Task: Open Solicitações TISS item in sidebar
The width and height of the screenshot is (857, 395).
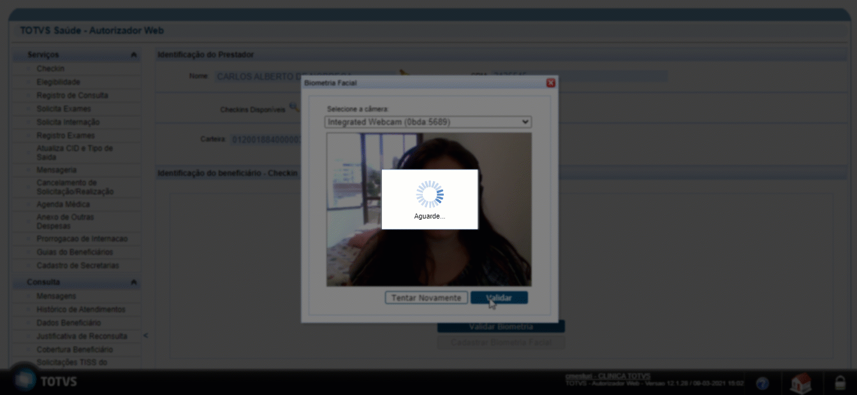Action: coord(72,363)
